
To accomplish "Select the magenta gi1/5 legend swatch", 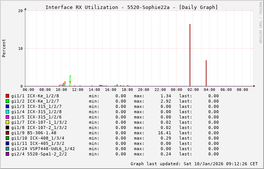I will [x=7, y=117].
